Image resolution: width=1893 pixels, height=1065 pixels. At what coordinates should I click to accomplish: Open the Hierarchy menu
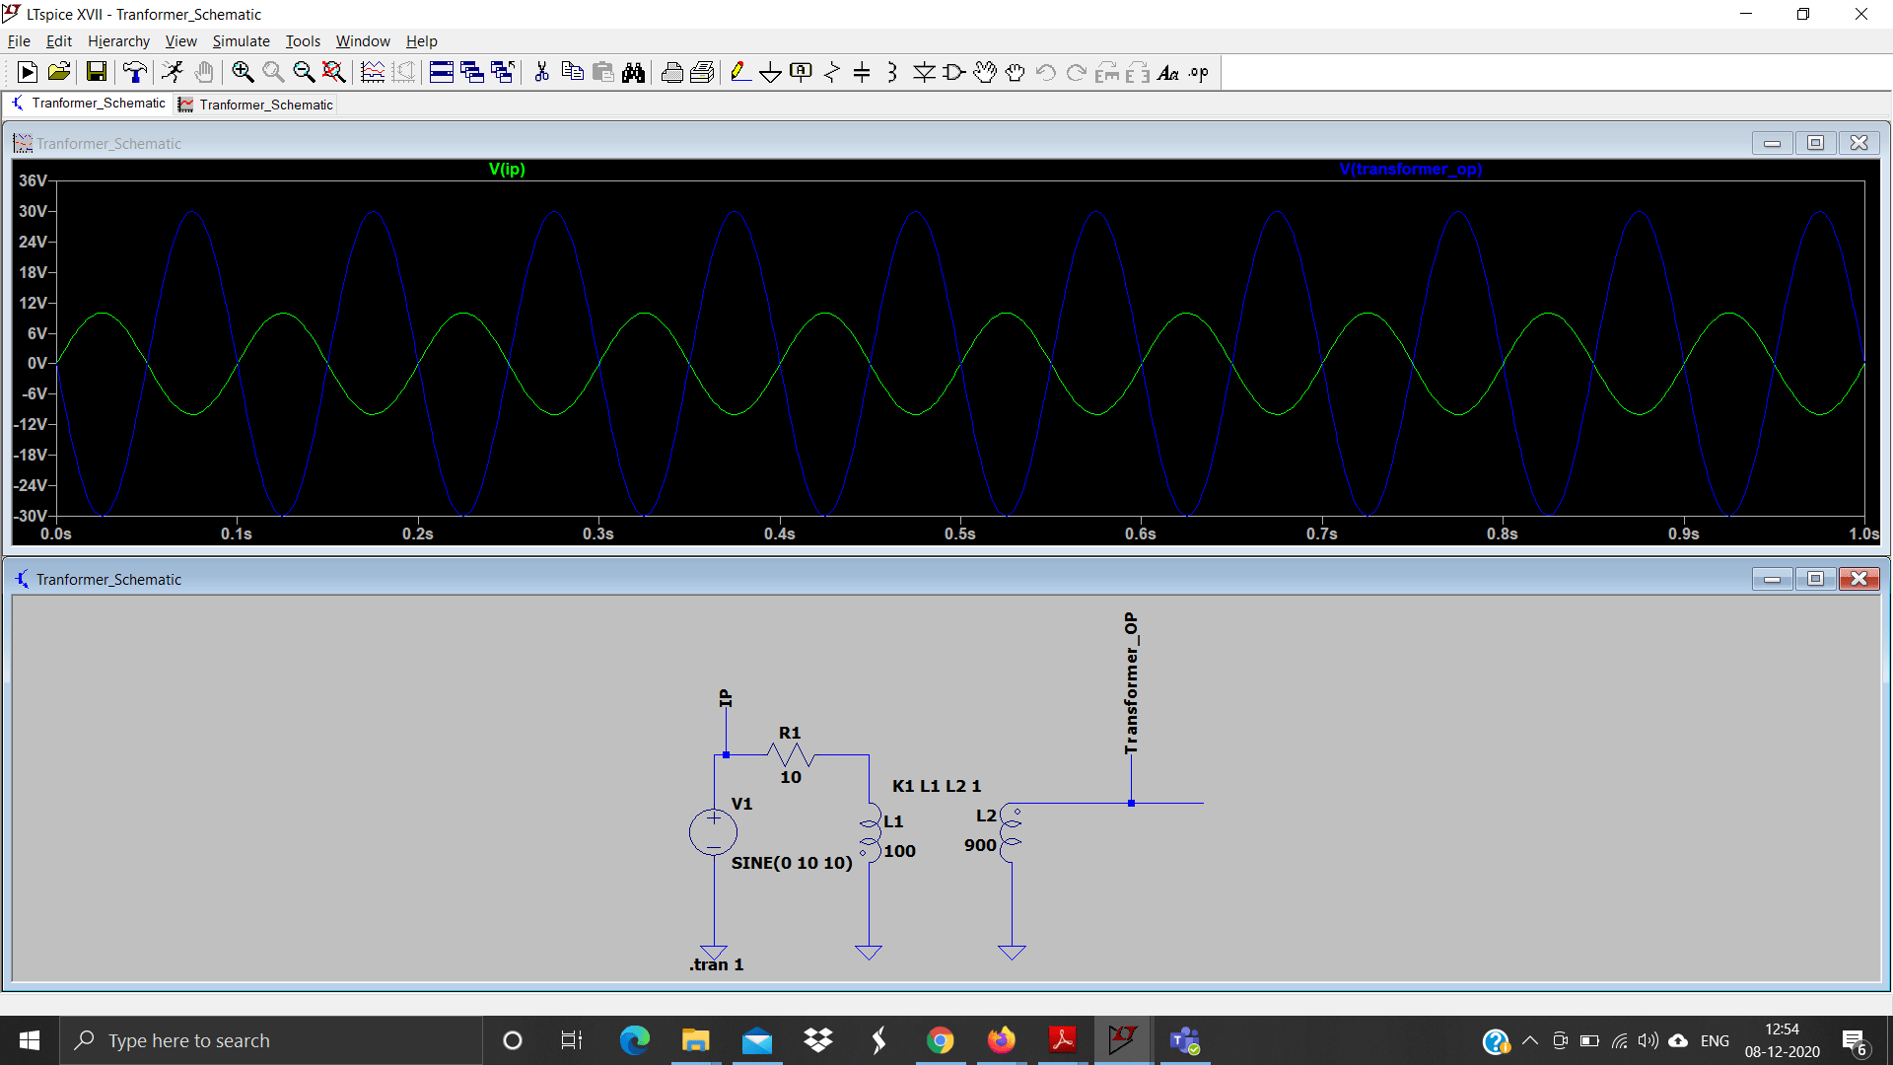[x=118, y=40]
